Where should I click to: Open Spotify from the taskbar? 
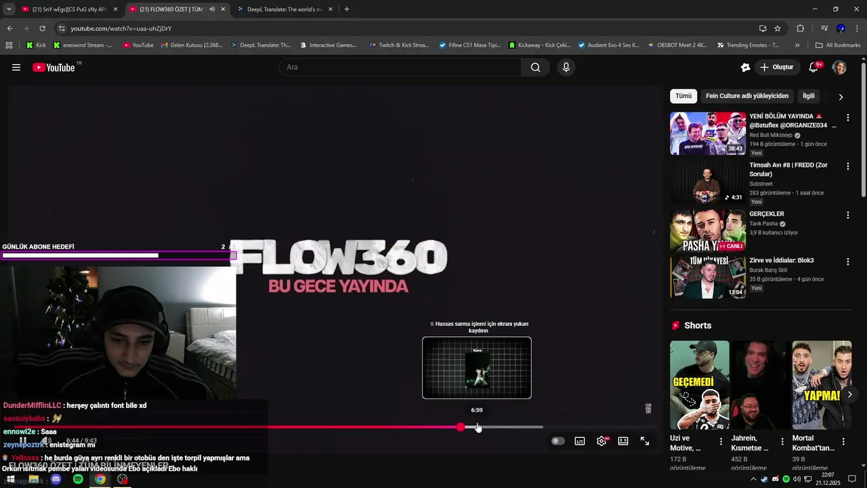click(78, 479)
